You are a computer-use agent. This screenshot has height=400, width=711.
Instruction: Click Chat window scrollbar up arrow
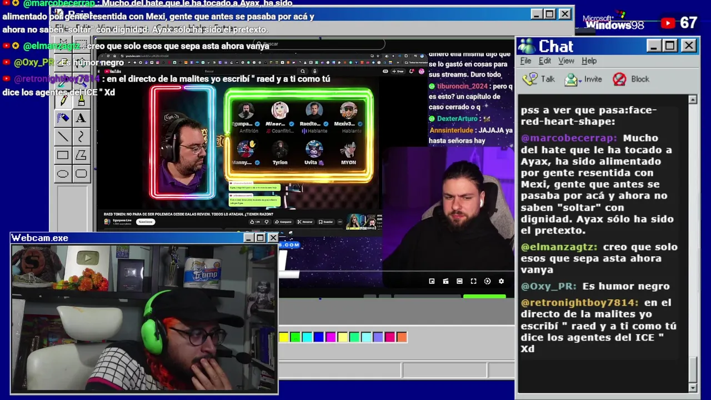(x=693, y=99)
